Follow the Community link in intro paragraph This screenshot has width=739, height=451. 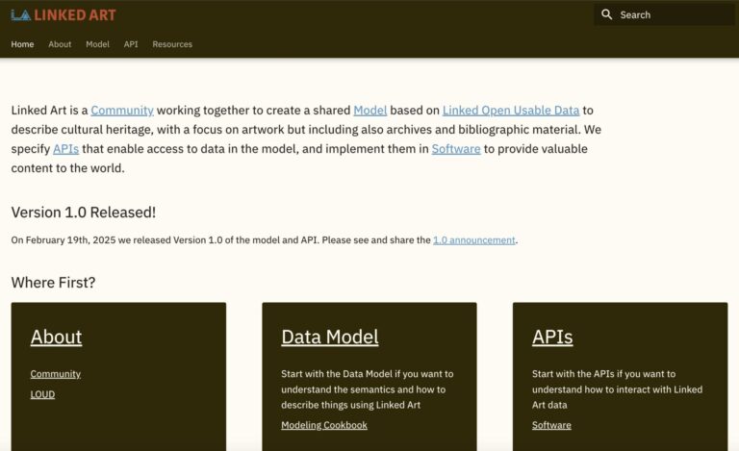[122, 111]
